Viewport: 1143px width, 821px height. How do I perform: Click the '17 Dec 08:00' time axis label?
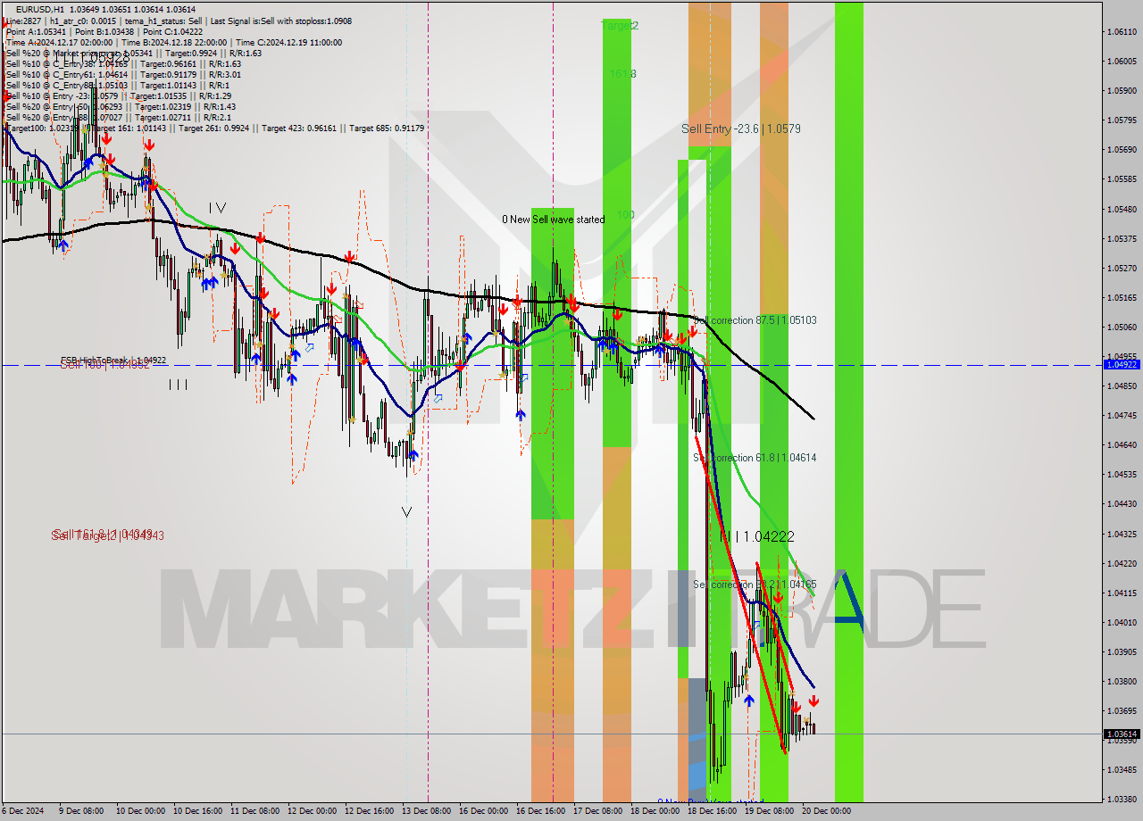click(x=597, y=811)
